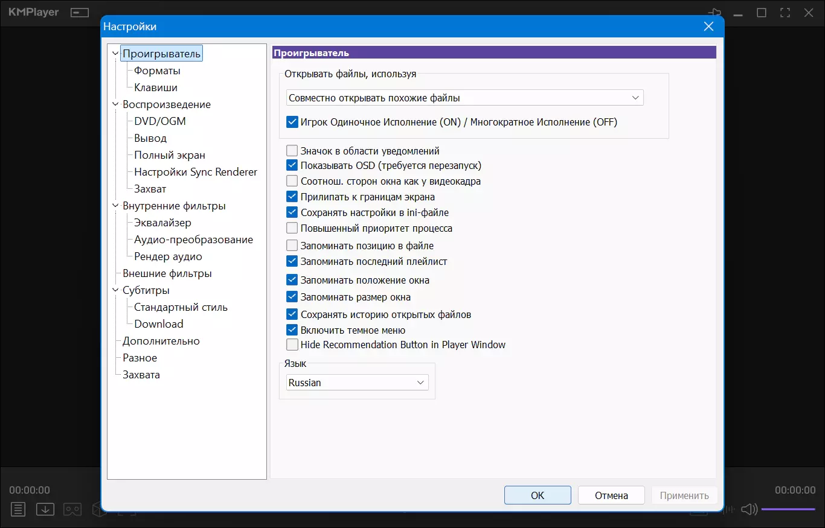The height and width of the screenshot is (528, 825).
Task: Close the Настройки dialog with X
Action: click(x=708, y=26)
